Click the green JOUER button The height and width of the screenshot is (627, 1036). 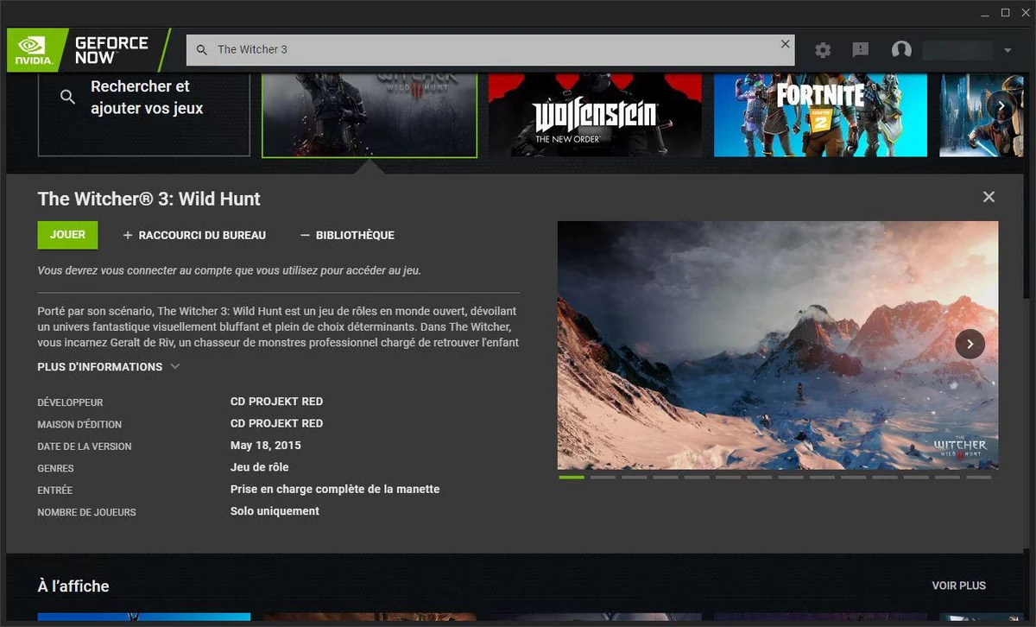coord(67,235)
